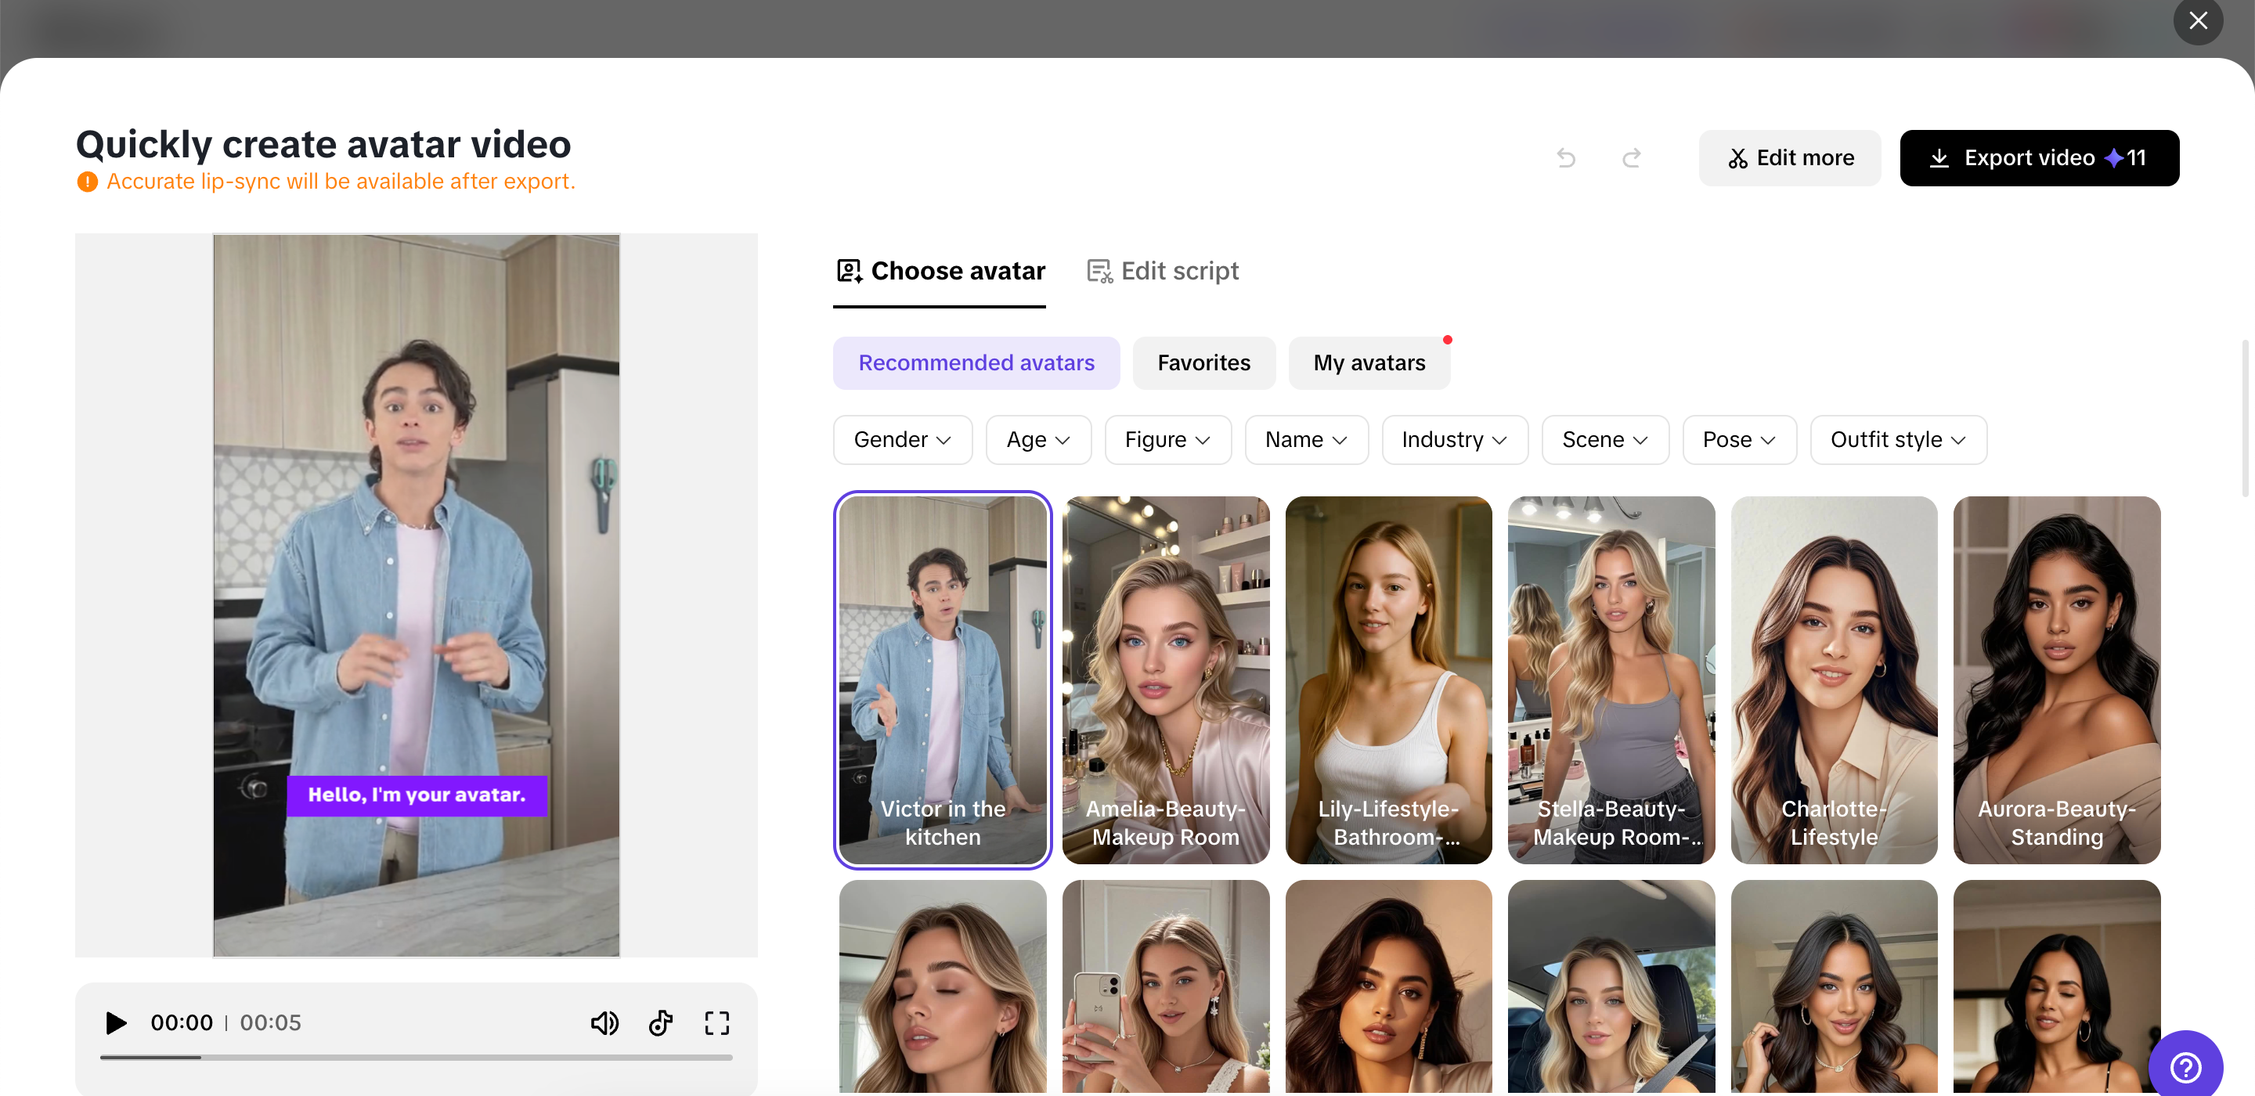Viewport: 2255px width, 1096px height.
Task: Click the redo arrow icon
Action: point(1631,157)
